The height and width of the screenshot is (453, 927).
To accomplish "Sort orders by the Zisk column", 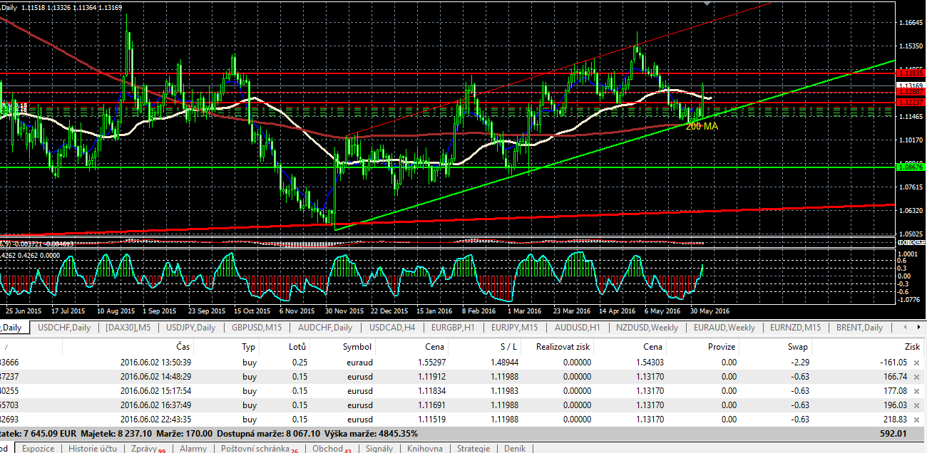I will pos(911,347).
